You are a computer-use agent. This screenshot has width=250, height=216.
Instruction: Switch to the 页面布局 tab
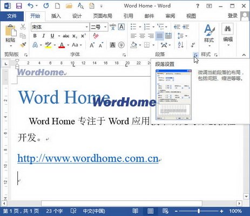(x=103, y=16)
